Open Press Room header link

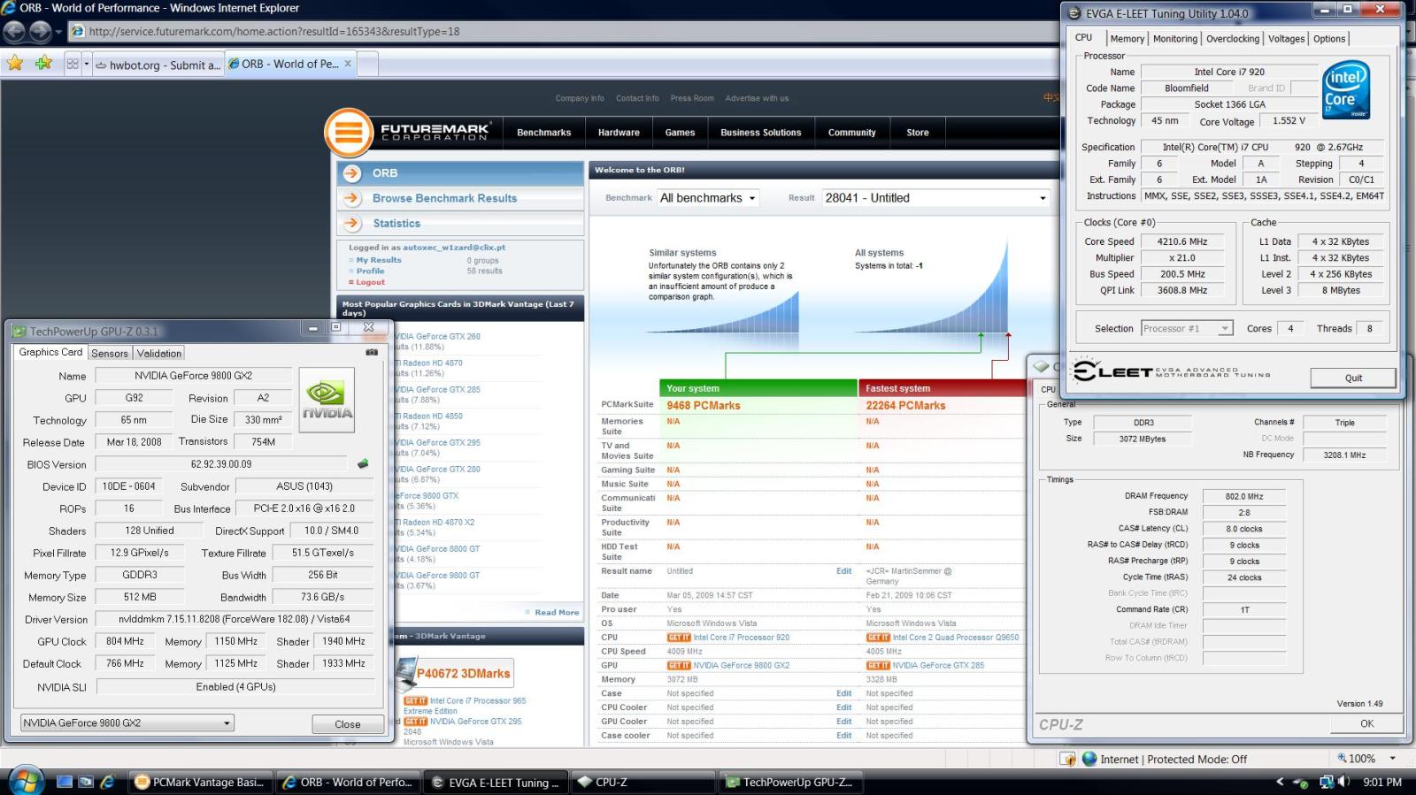692,98
